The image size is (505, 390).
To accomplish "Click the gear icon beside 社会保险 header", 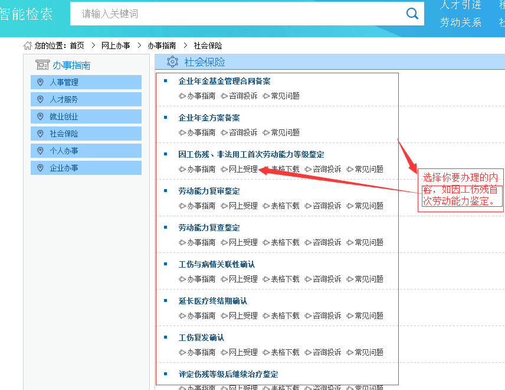I will pyautogui.click(x=172, y=61).
